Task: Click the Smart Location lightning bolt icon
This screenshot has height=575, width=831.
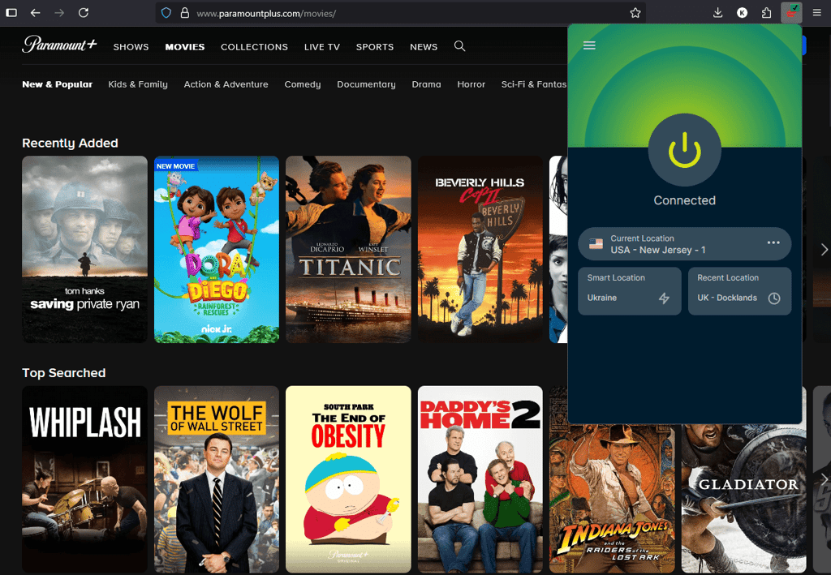Action: coord(664,298)
